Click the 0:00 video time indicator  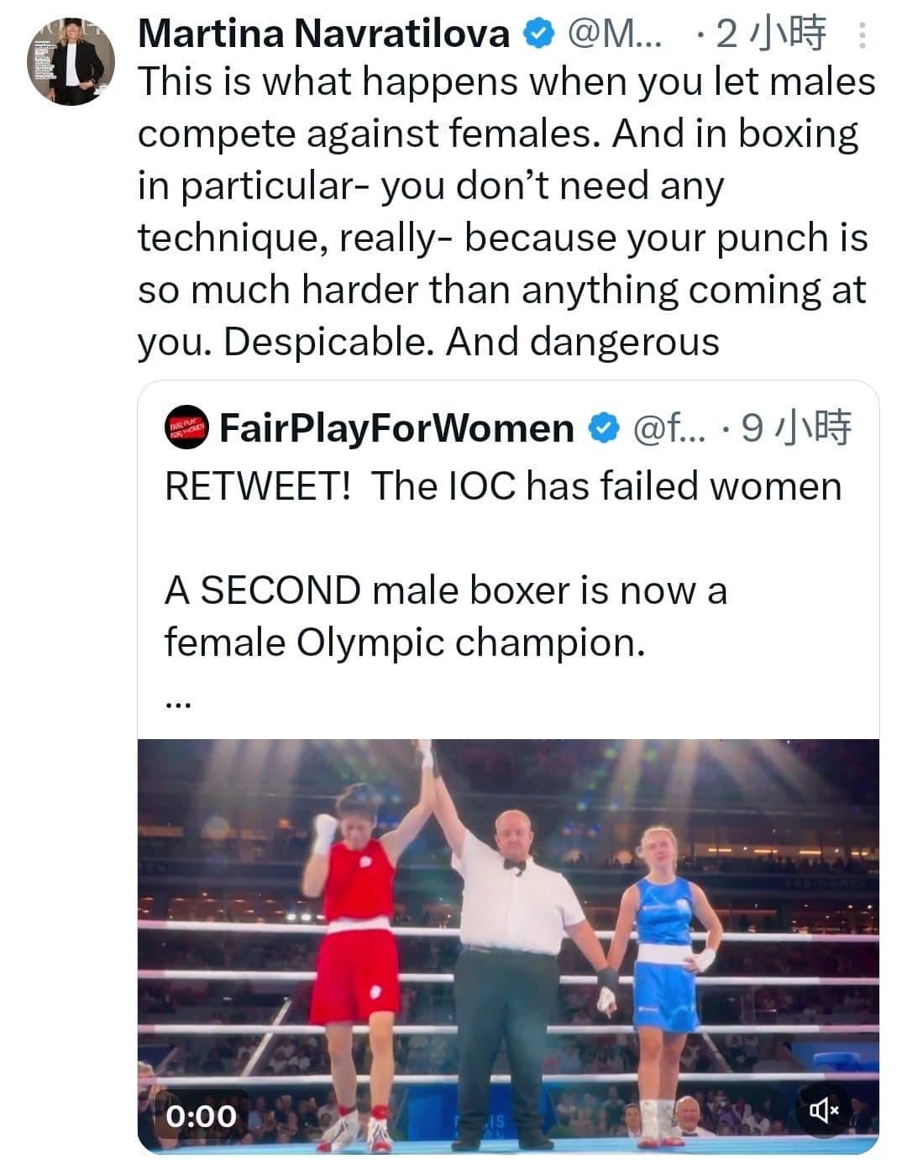pos(202,1115)
